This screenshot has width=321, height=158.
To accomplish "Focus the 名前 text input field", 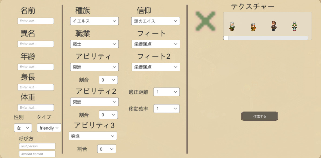I will click(x=36, y=21).
